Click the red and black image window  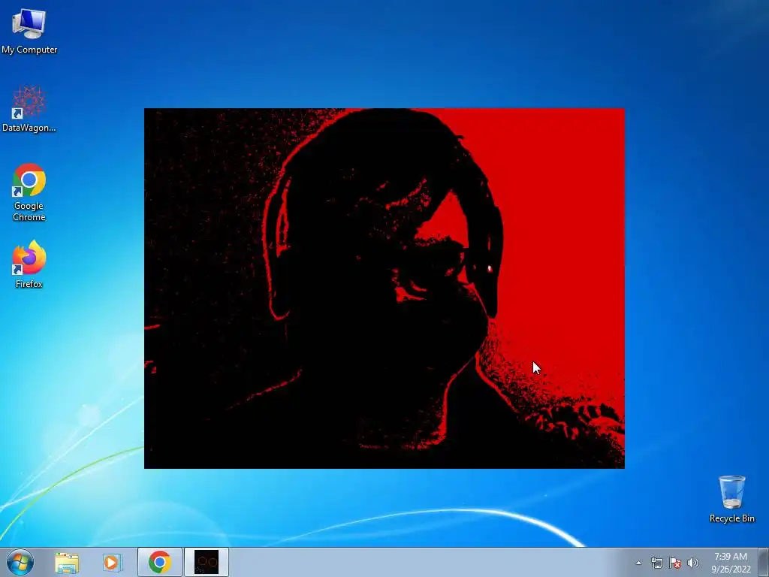coord(384,288)
